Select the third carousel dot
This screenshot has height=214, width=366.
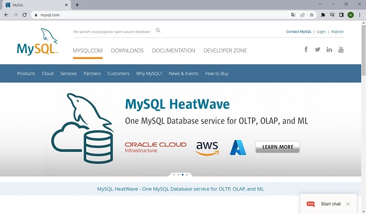pos(182,174)
